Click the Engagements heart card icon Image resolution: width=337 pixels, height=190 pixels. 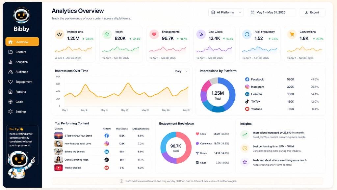pyautogui.click(x=154, y=34)
